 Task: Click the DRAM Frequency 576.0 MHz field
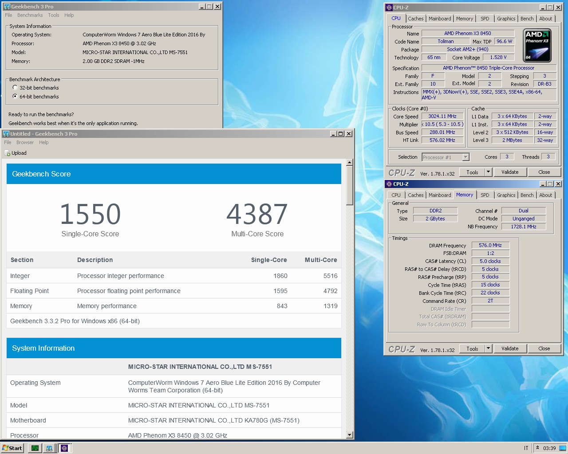(490, 245)
